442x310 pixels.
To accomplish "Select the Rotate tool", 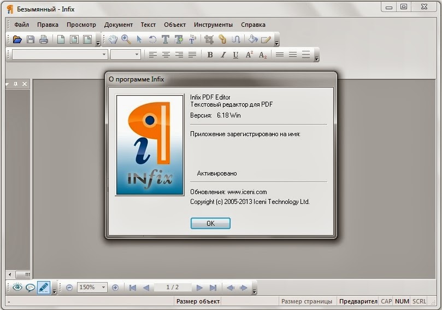I will click(x=152, y=39).
